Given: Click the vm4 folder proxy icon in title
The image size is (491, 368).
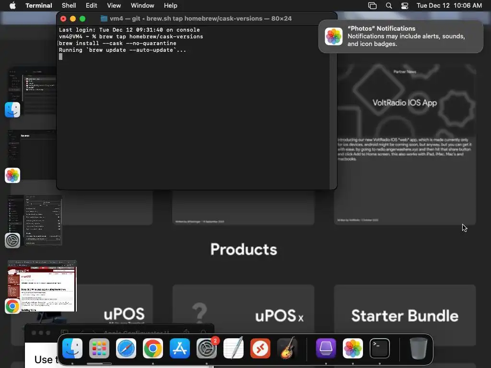Looking at the screenshot, I should pos(104,19).
